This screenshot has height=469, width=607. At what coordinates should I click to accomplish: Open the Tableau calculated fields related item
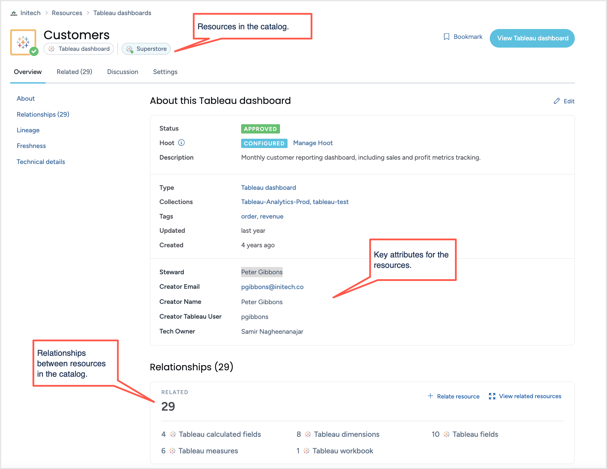click(220, 434)
